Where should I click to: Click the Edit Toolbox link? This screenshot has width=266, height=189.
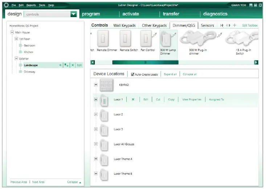pyautogui.click(x=250, y=25)
